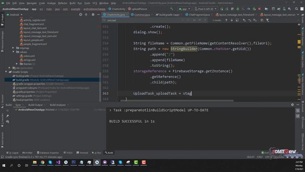305x172 pixels.
Task: Open the VCS menu
Action: pyautogui.click(x=94, y=3)
